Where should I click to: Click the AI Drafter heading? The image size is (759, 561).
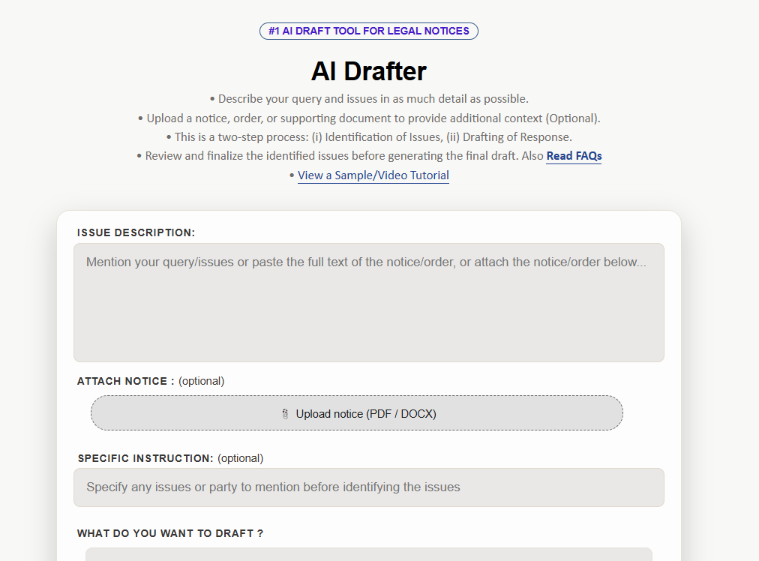pos(369,71)
